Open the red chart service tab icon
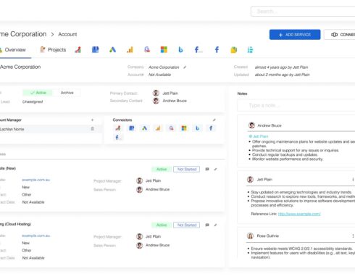 78,50
